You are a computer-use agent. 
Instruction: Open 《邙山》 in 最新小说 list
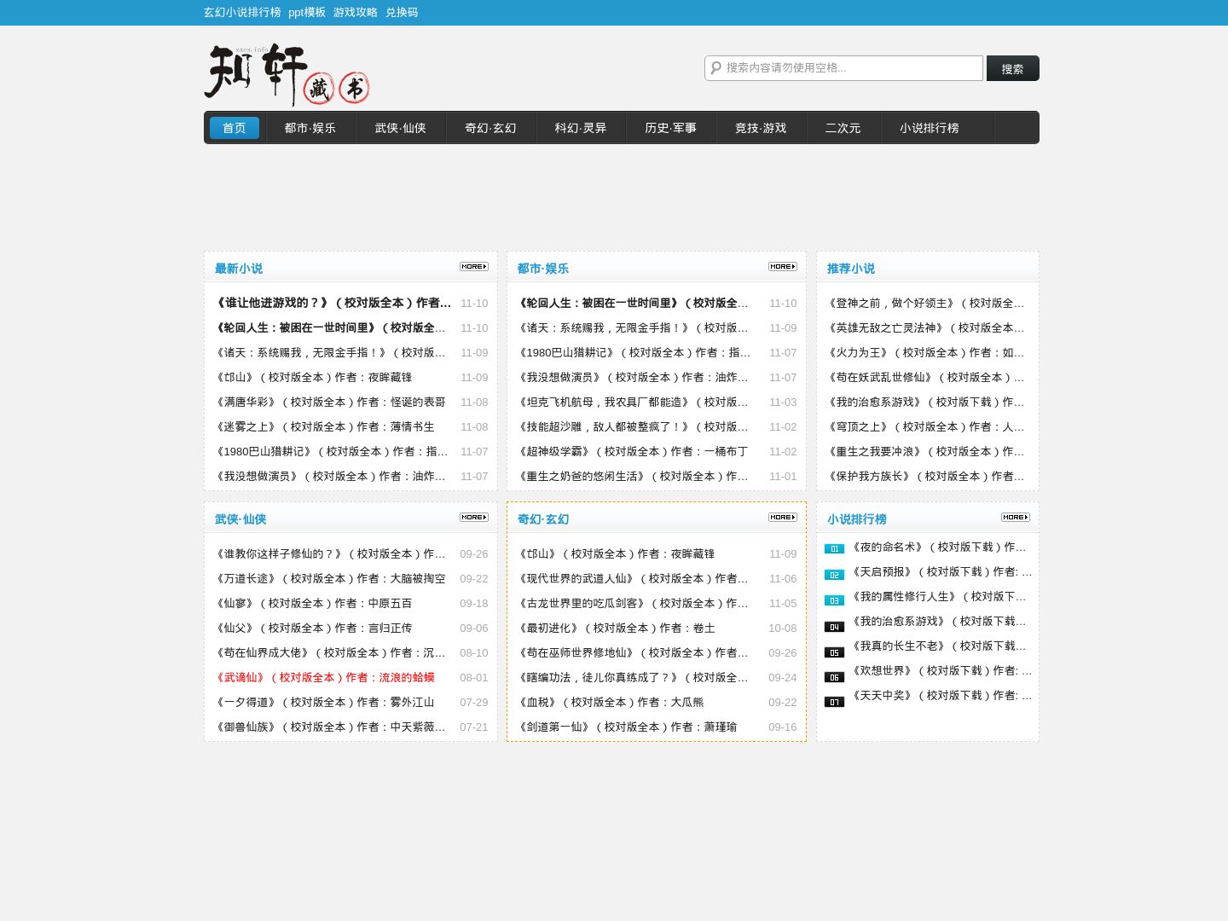[314, 377]
